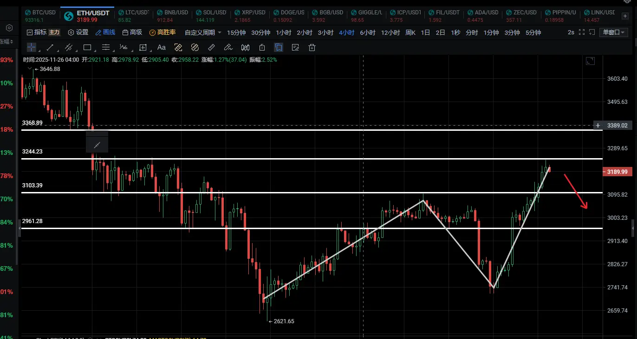Screen dimensions: 637x339
Task: Open the DOGE/US ticker tab
Action: coord(289,16)
